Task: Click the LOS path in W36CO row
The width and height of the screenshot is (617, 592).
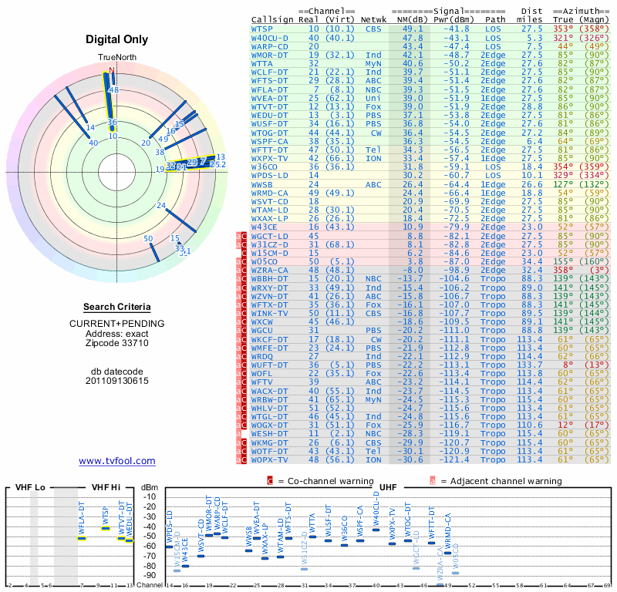Action: click(x=493, y=166)
